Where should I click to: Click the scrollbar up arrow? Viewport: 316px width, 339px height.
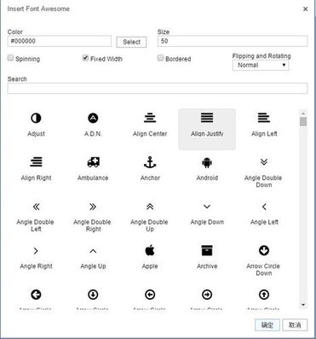pos(303,113)
